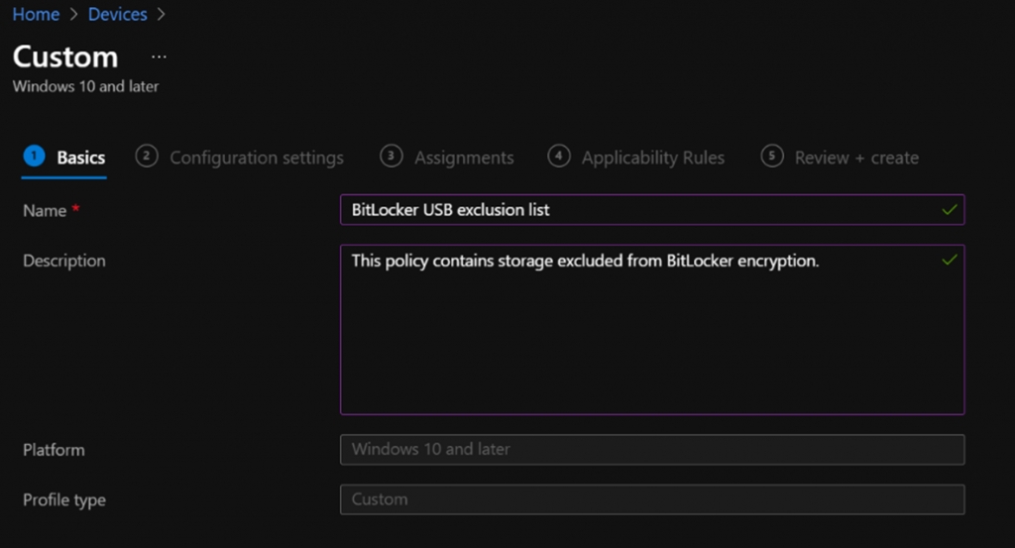Click the chevron after Home breadcrumb
This screenshot has width=1015, height=548.
pos(72,15)
